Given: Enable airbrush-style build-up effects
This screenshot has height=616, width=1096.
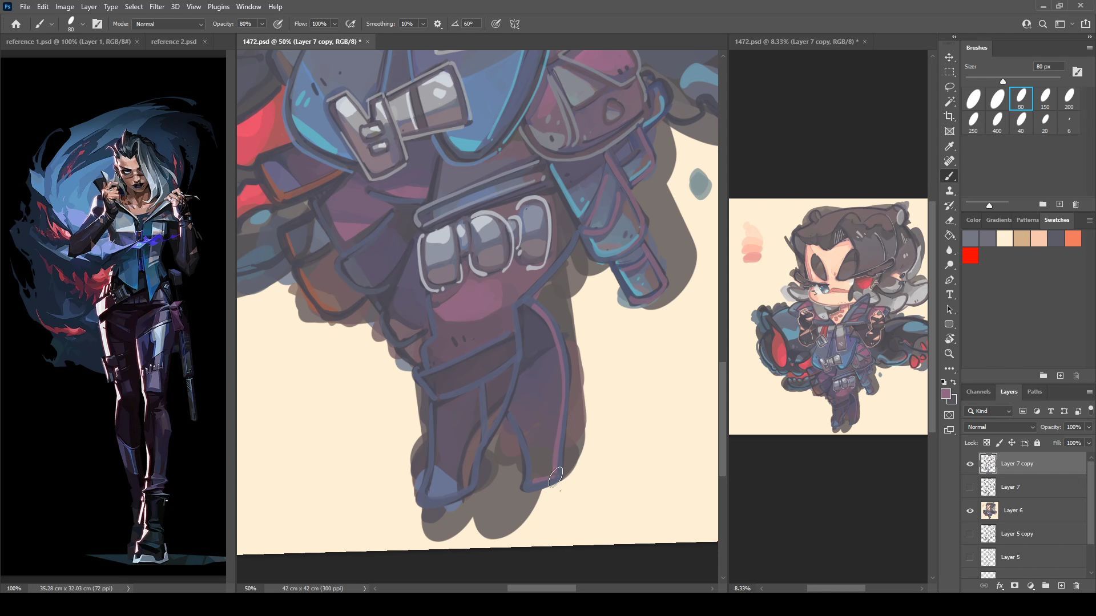Looking at the screenshot, I should click(350, 24).
